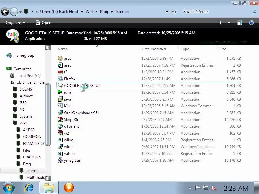Click the Open toolbar button
Screen dimensions: 259x194
43,23
